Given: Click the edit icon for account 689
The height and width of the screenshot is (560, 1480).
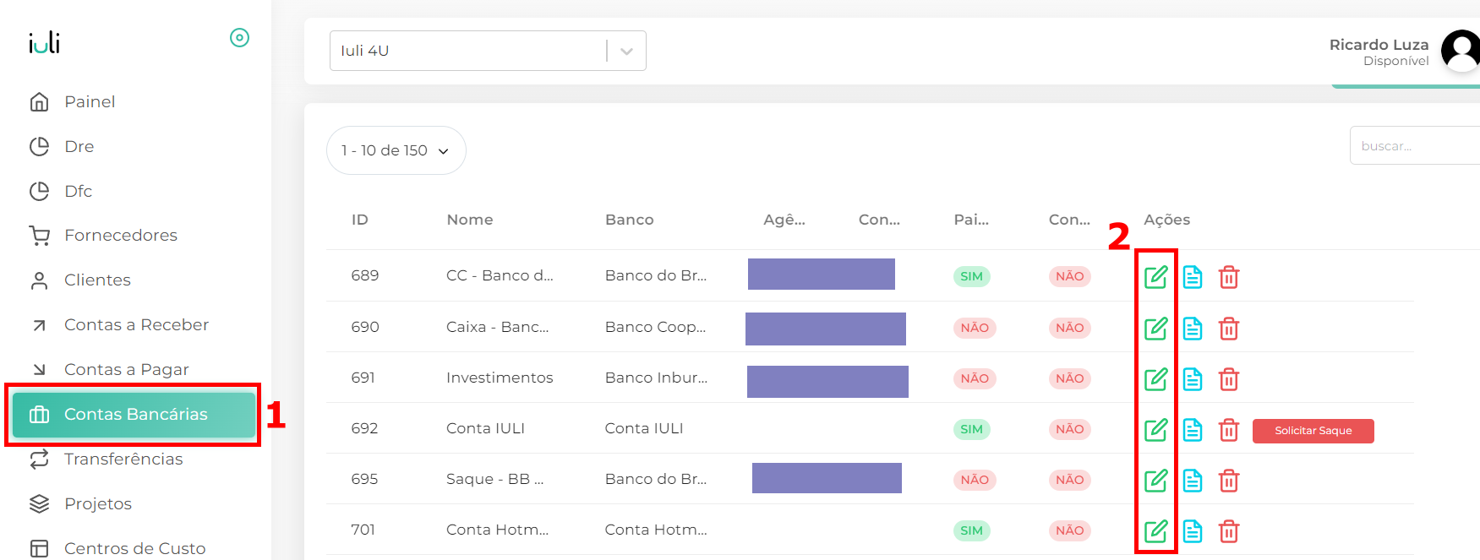Looking at the screenshot, I should point(1155,276).
